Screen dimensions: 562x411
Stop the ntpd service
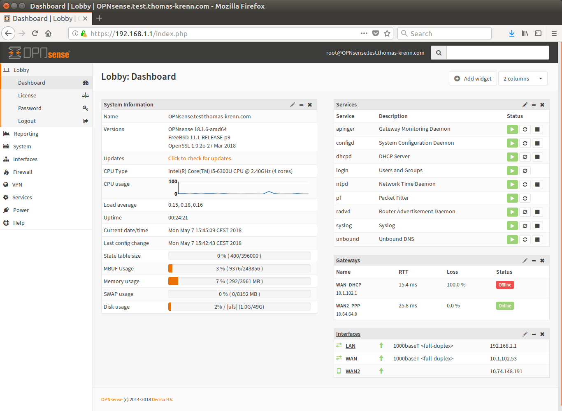(x=537, y=185)
